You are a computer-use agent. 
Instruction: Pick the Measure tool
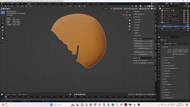tap(3, 38)
